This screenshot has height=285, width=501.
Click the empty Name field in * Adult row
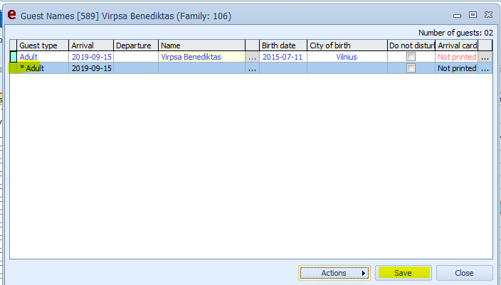[201, 68]
